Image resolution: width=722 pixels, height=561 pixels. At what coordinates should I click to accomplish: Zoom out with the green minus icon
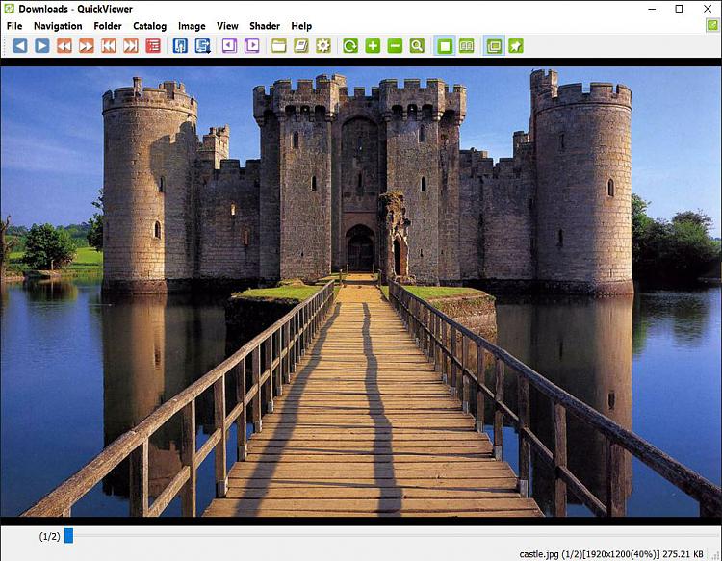[x=395, y=46]
